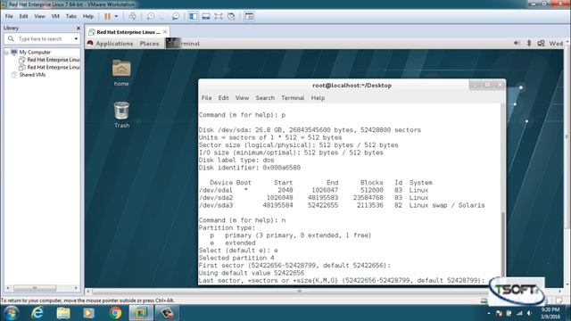Image resolution: width=571 pixels, height=321 pixels.
Task: Select the Trash desktop icon
Action: [x=121, y=115]
